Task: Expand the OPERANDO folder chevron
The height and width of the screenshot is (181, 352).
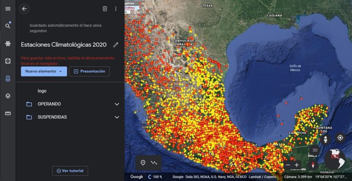Action: [x=117, y=104]
